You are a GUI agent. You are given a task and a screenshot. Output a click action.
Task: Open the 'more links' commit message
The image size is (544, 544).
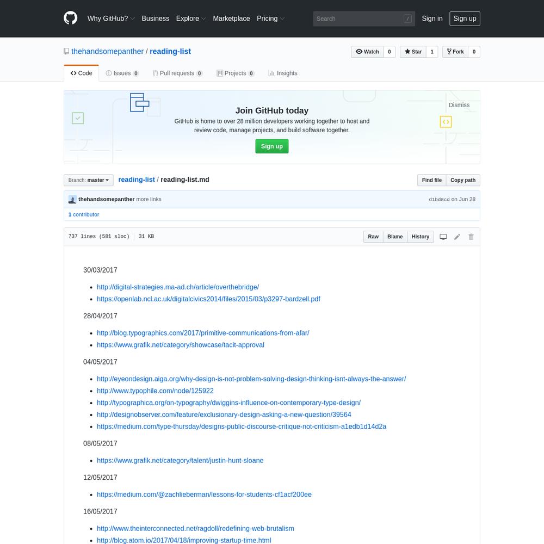149,199
